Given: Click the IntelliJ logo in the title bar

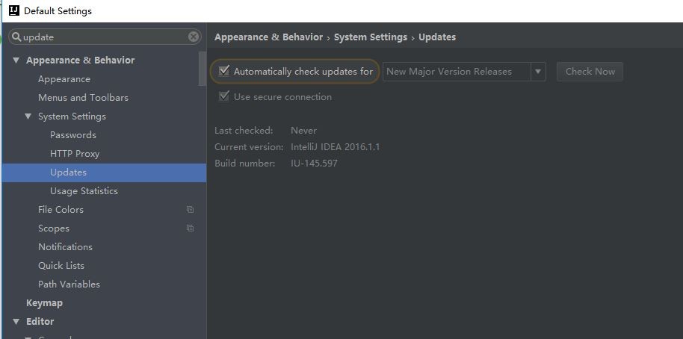Looking at the screenshot, I should 14,10.
